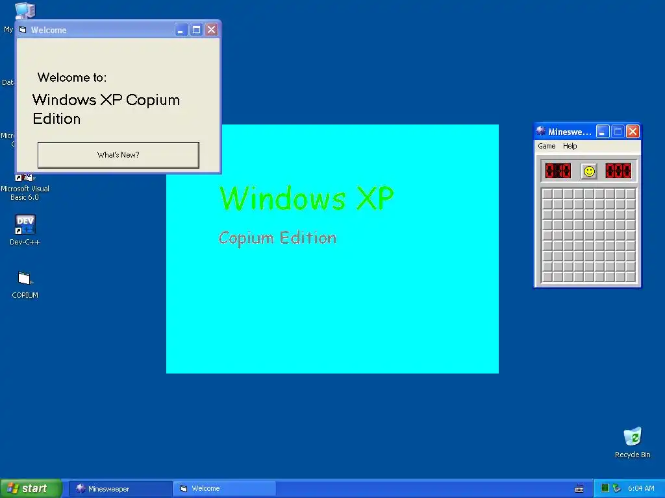
Task: Click the Welcome window title bar icon
Action: [23, 30]
